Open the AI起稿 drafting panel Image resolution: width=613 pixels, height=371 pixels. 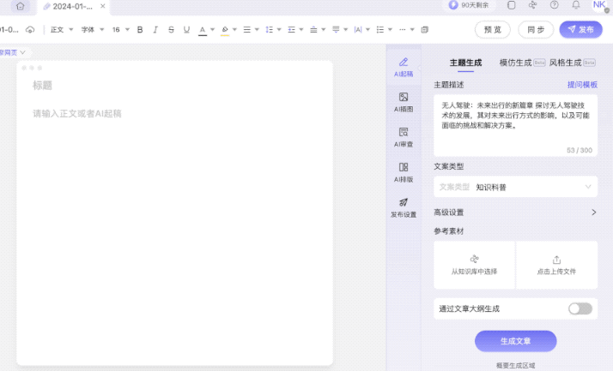coord(404,67)
